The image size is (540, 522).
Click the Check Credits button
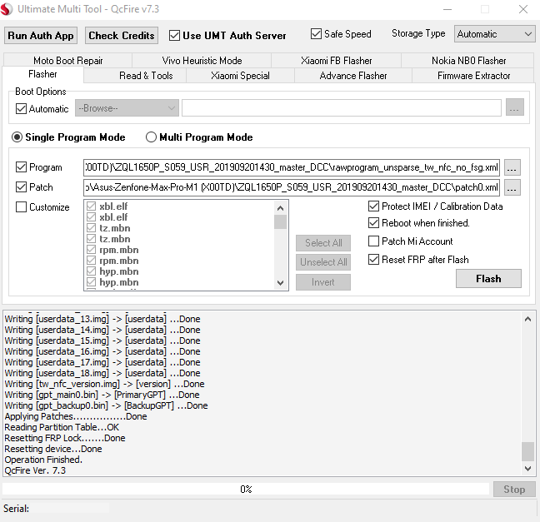(122, 36)
